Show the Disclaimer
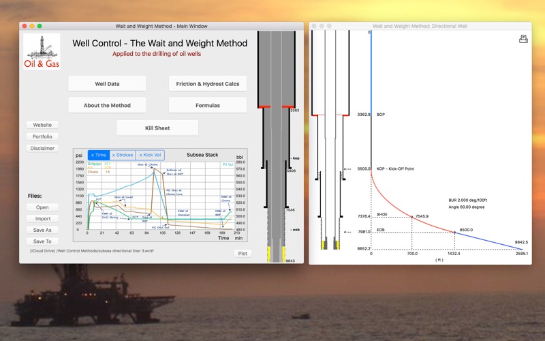The width and height of the screenshot is (545, 341). pyautogui.click(x=42, y=148)
